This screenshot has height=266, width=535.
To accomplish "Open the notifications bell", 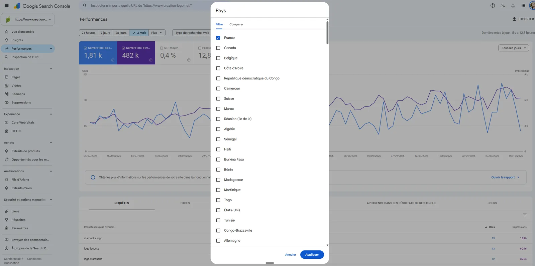I will coord(513,6).
